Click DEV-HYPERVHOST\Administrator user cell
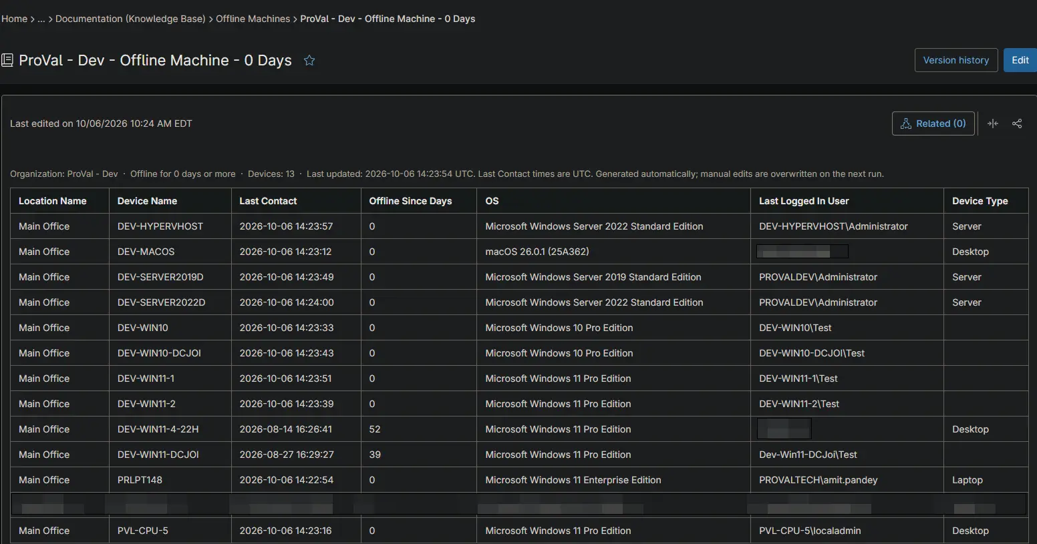This screenshot has width=1037, height=544. click(x=847, y=226)
